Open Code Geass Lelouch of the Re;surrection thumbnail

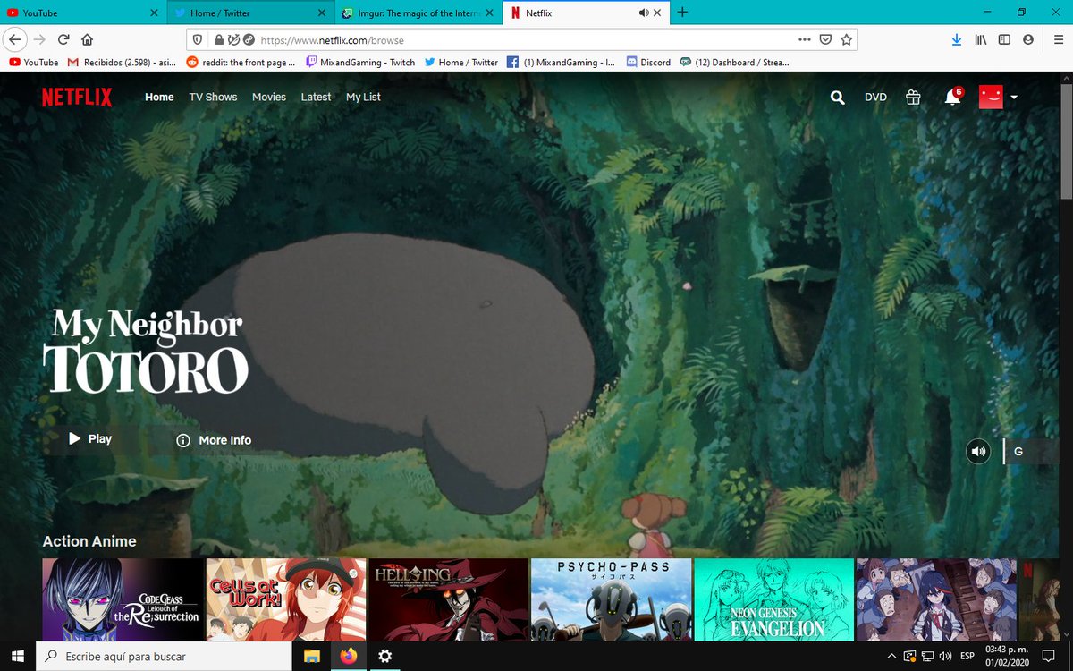coord(123,600)
